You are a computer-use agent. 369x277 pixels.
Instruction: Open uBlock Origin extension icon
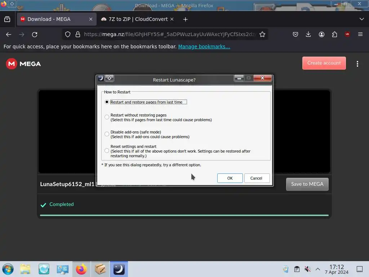pyautogui.click(x=347, y=34)
